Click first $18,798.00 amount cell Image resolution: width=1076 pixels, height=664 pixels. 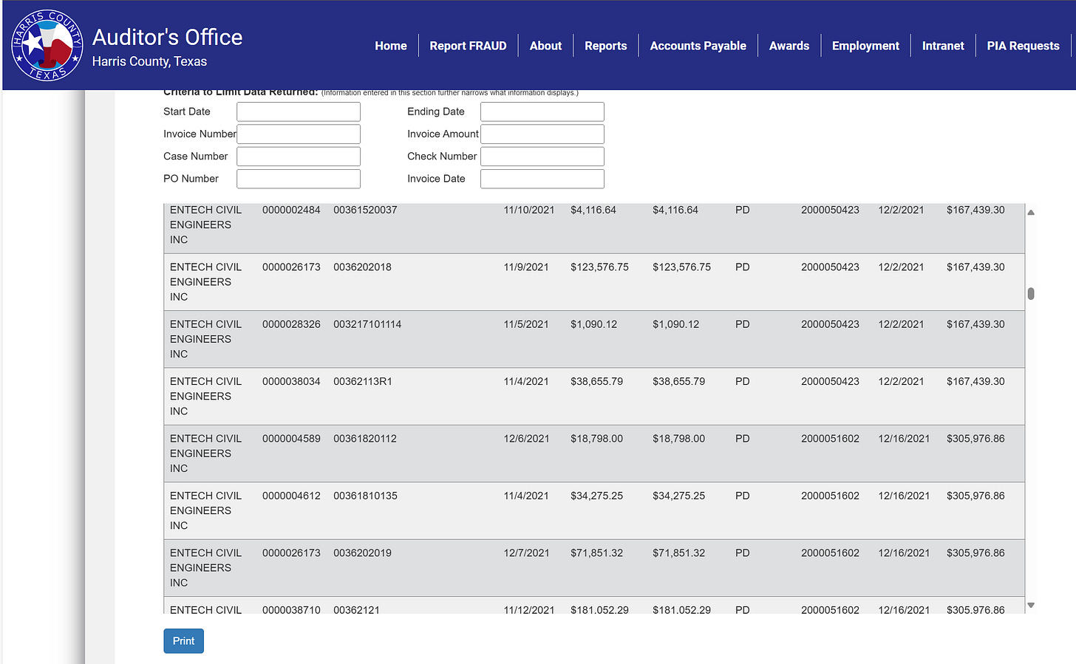click(596, 439)
